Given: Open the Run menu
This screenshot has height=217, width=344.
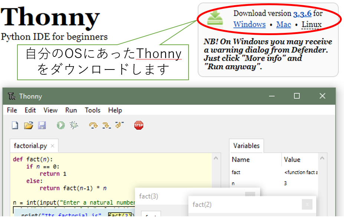Looking at the screenshot, I should click(x=71, y=110).
